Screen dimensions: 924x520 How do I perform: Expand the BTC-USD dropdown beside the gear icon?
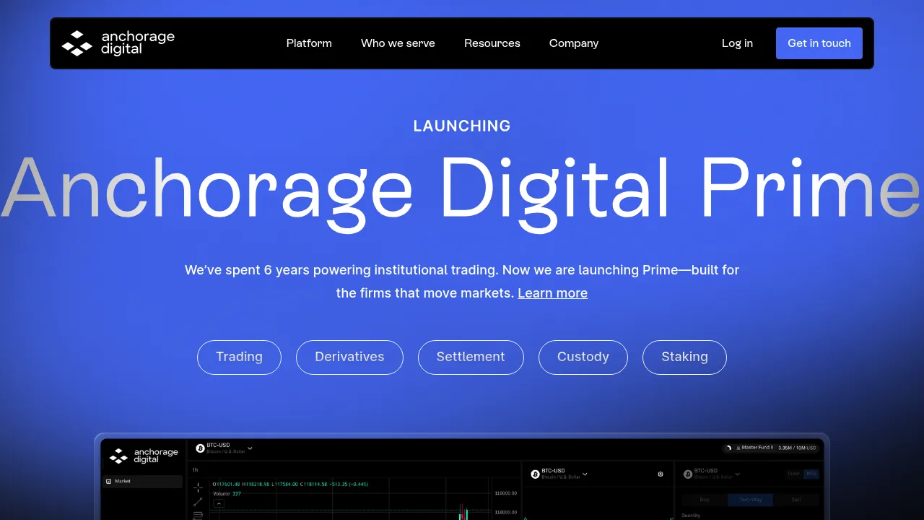[x=559, y=474]
